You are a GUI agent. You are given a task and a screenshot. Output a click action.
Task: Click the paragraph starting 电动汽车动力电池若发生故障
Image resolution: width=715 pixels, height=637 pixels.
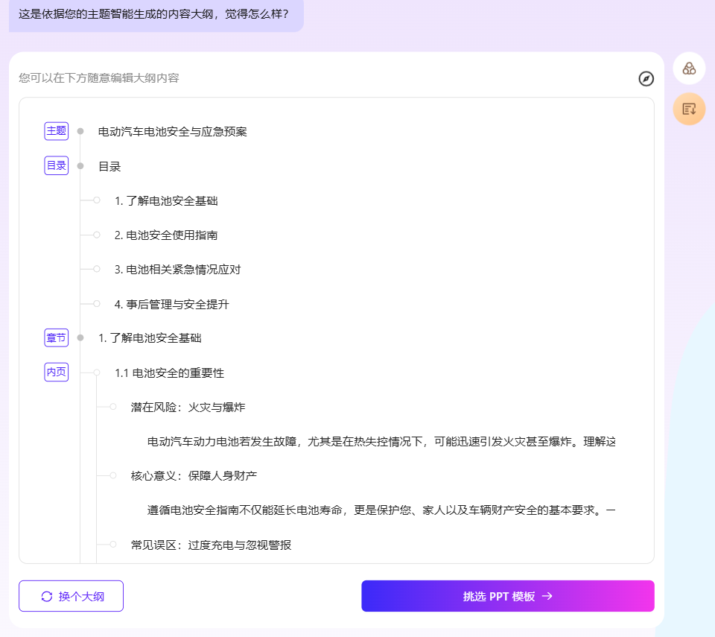pyautogui.click(x=381, y=442)
